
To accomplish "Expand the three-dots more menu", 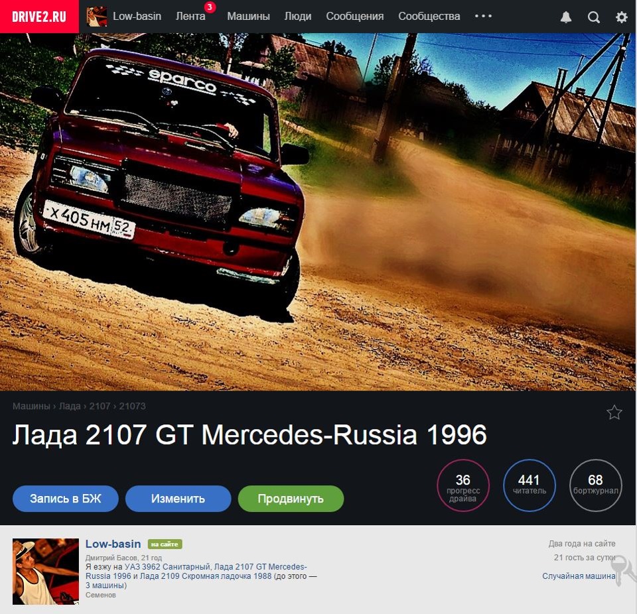I will point(483,16).
